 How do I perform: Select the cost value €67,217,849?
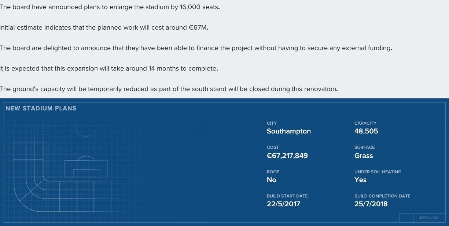(x=287, y=156)
